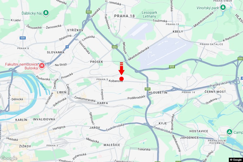Click the Camp tent icon
Screen dimensions: 243x162
coord(229,132)
